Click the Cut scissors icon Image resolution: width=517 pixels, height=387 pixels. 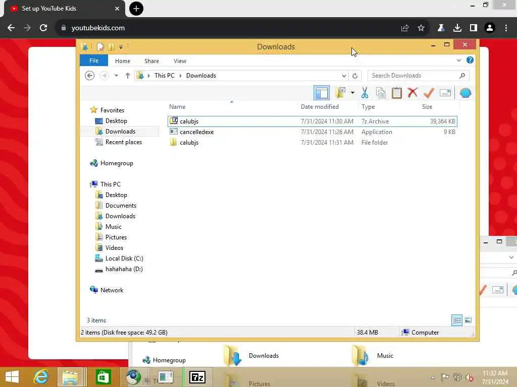coord(365,93)
